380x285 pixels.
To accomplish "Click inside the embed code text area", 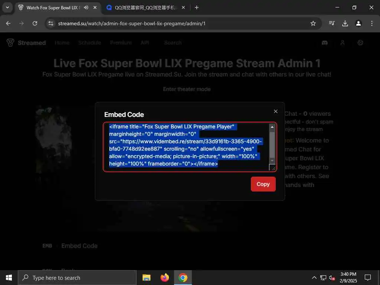I will click(186, 147).
